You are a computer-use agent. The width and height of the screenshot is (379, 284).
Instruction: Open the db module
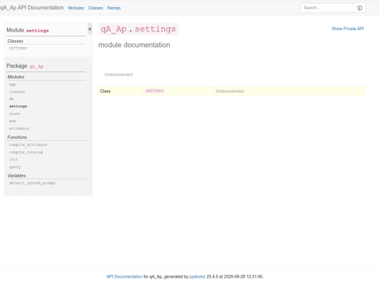coord(11,99)
